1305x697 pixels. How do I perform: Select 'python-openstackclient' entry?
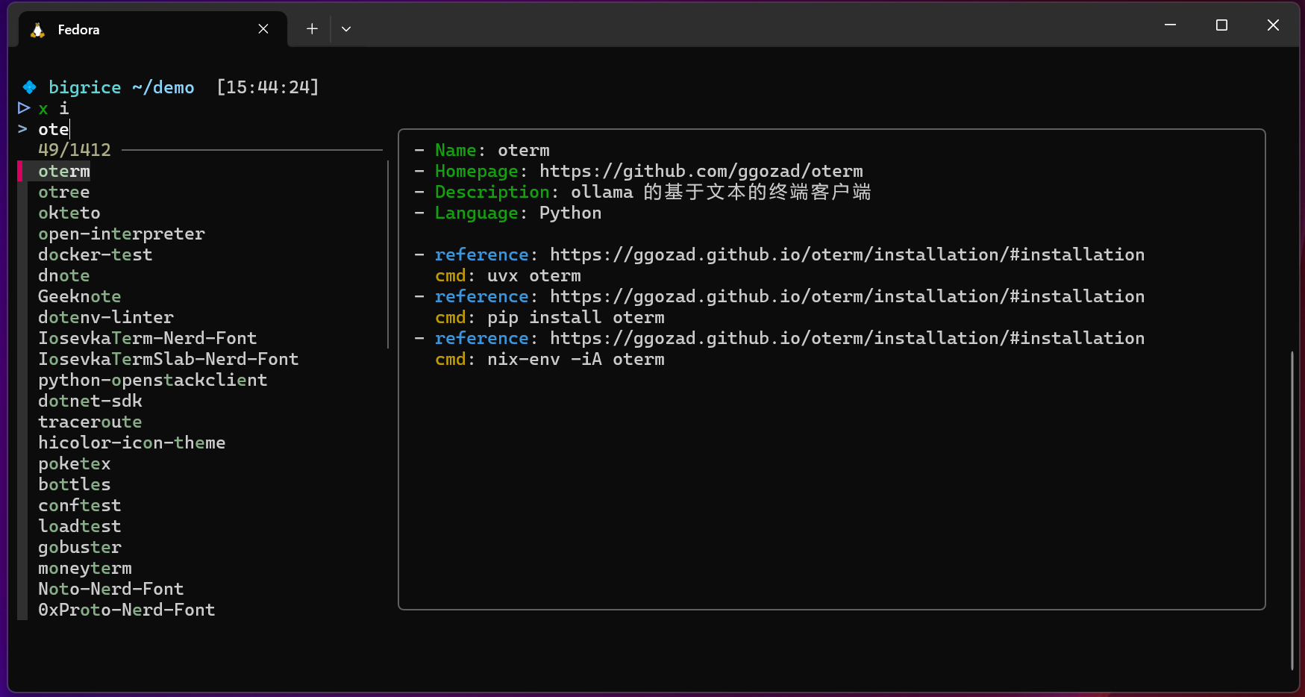coord(153,380)
